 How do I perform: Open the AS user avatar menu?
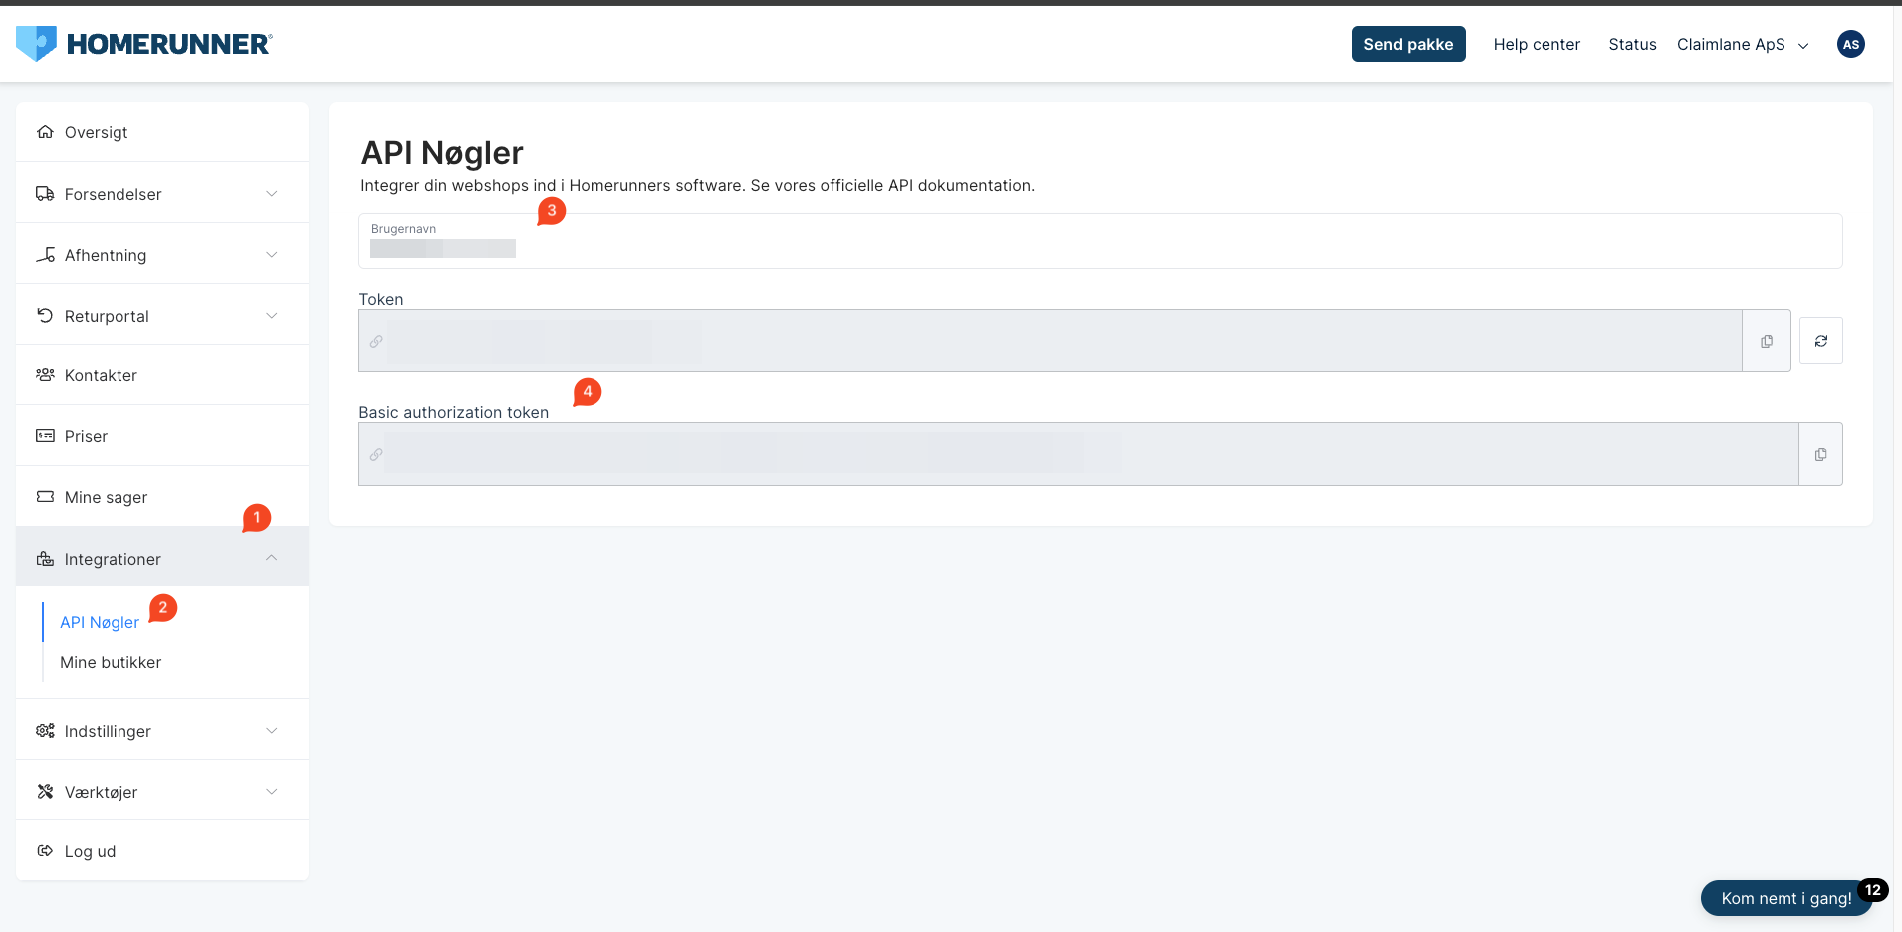pos(1851,44)
